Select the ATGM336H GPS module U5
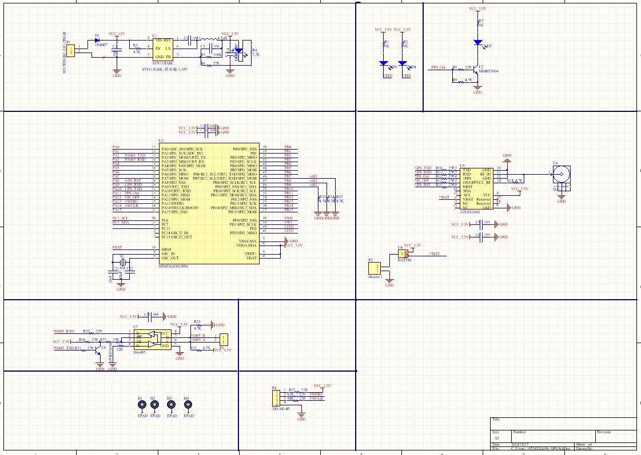 coord(476,188)
